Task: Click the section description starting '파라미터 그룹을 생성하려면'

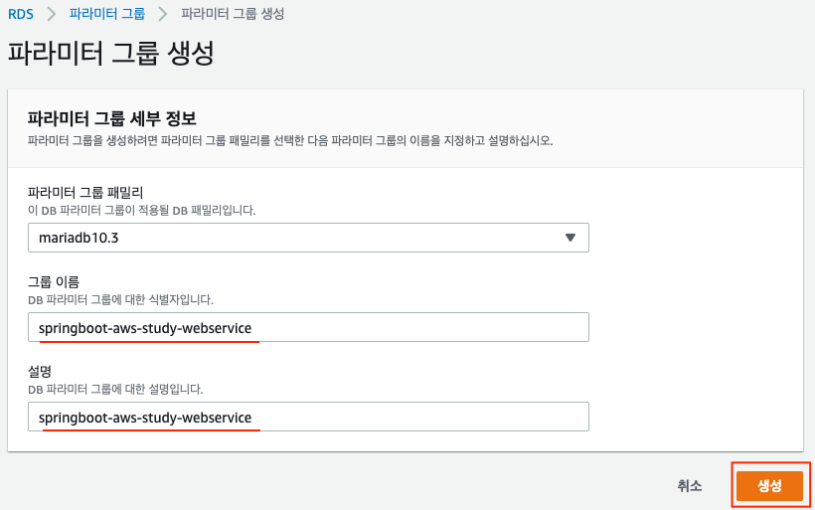Action: point(290,140)
